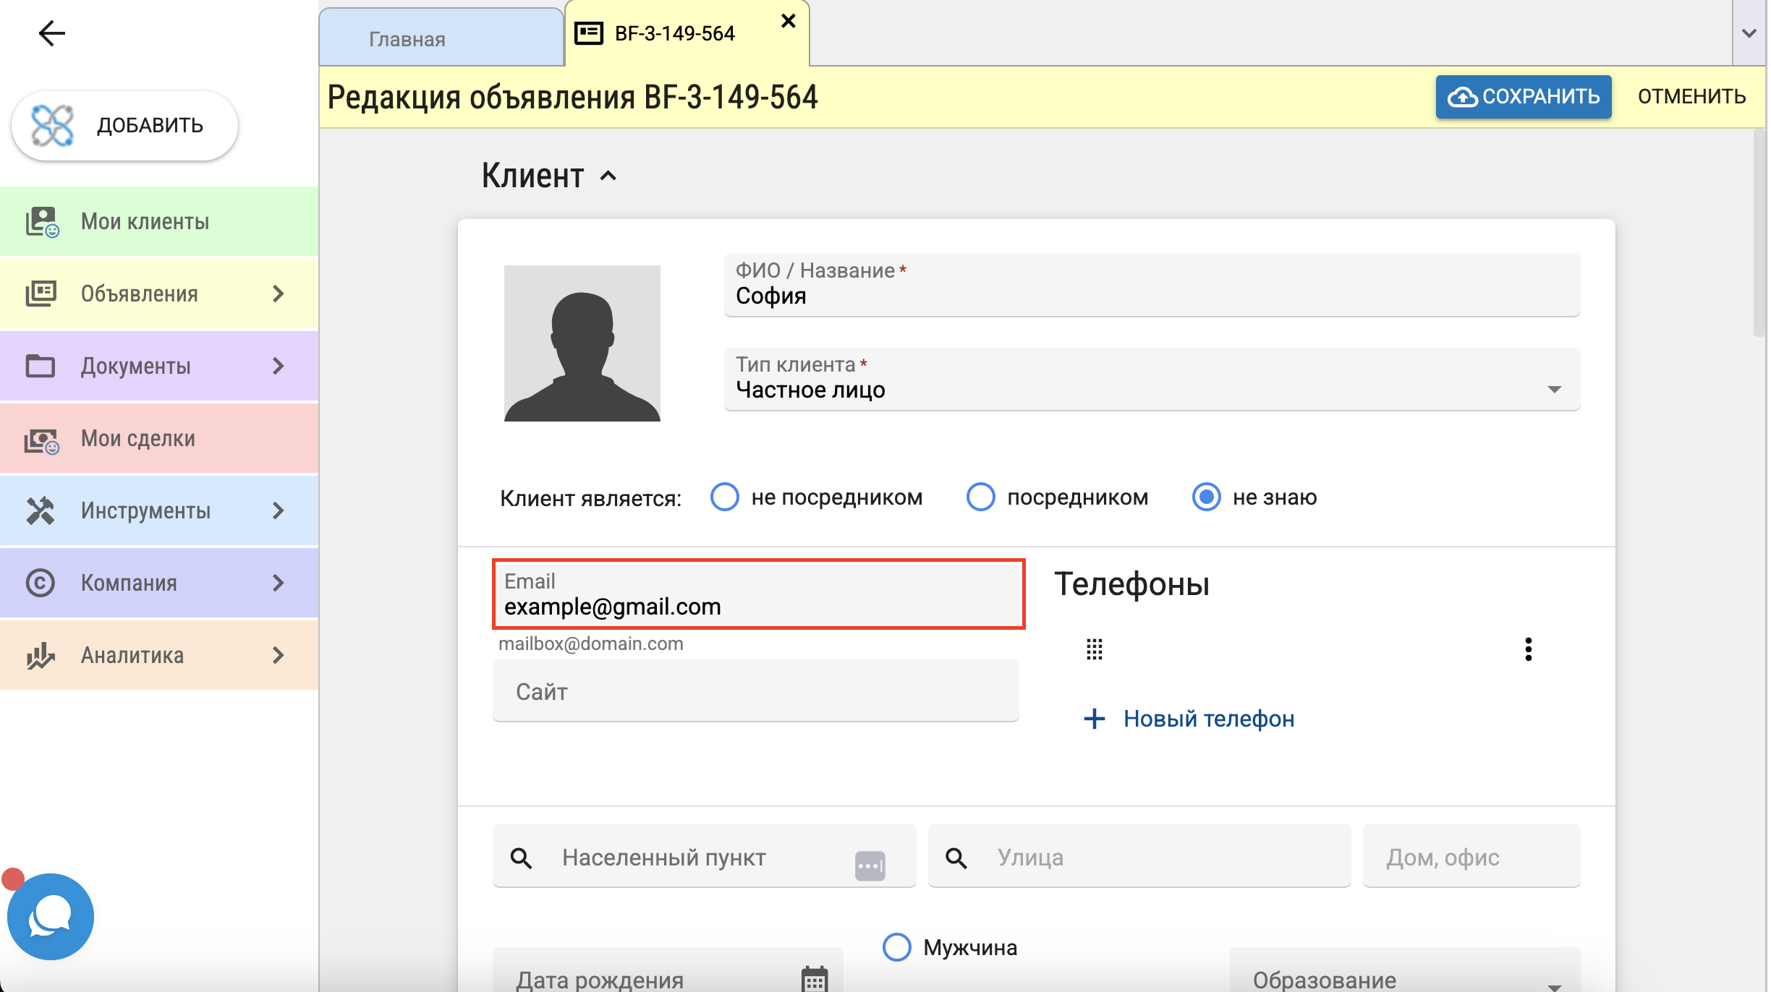The image size is (1771, 992).
Task: Click the Дом, офис field
Action: [x=1471, y=857]
